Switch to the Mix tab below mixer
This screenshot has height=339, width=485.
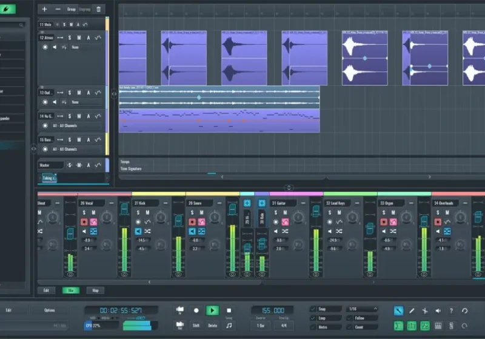(x=71, y=291)
